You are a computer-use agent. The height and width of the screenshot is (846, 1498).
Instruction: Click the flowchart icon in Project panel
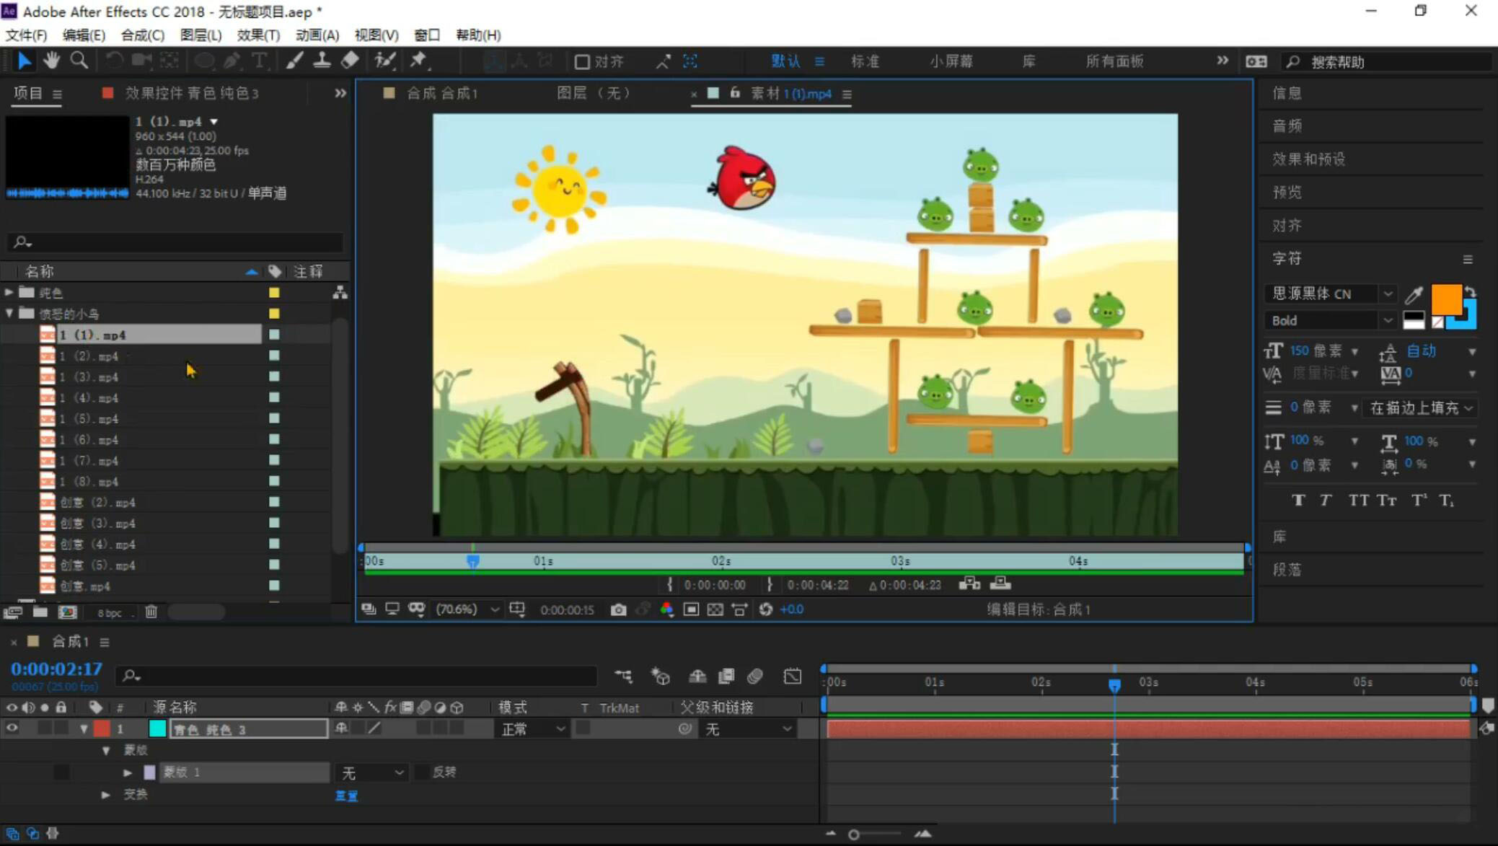coord(340,292)
